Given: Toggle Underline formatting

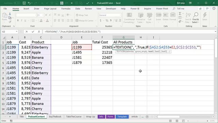Looking at the screenshot, I should point(25,20).
